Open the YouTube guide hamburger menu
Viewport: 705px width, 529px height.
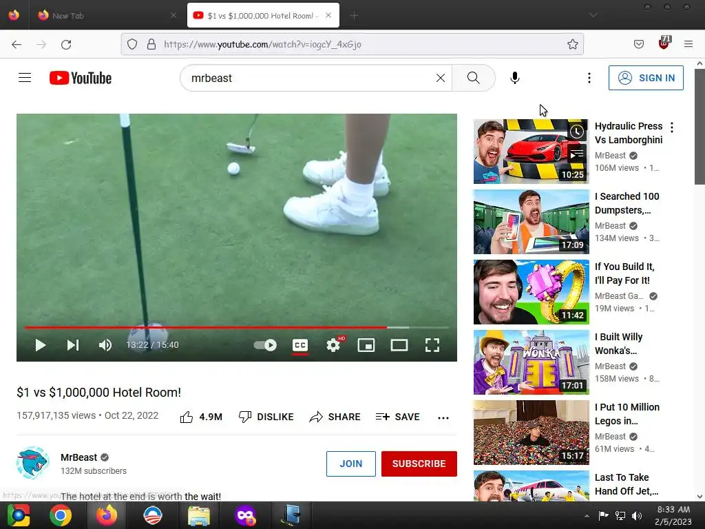tap(25, 78)
